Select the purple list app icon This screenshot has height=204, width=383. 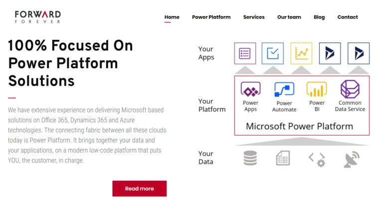click(245, 53)
